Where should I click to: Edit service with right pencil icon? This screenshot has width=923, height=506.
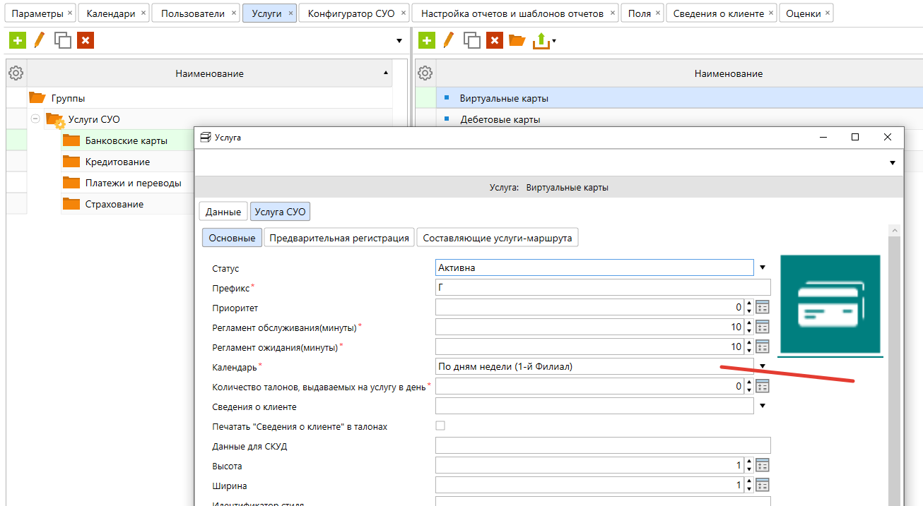448,41
